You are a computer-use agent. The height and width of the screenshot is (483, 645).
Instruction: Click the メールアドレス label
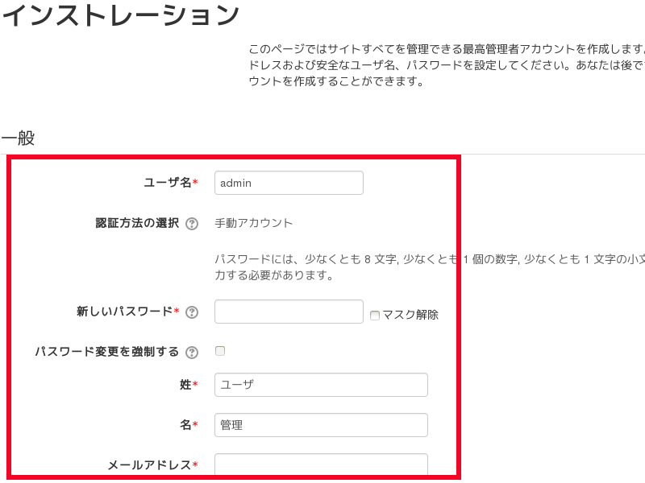[149, 465]
